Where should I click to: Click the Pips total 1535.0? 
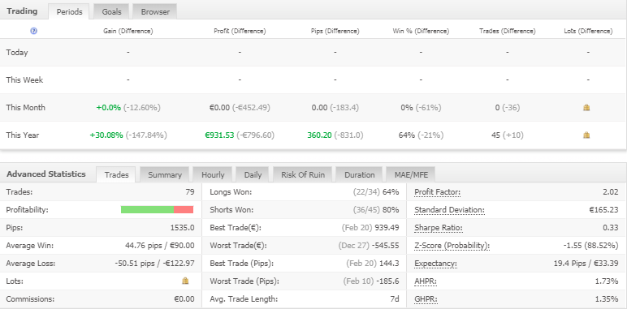tap(183, 228)
